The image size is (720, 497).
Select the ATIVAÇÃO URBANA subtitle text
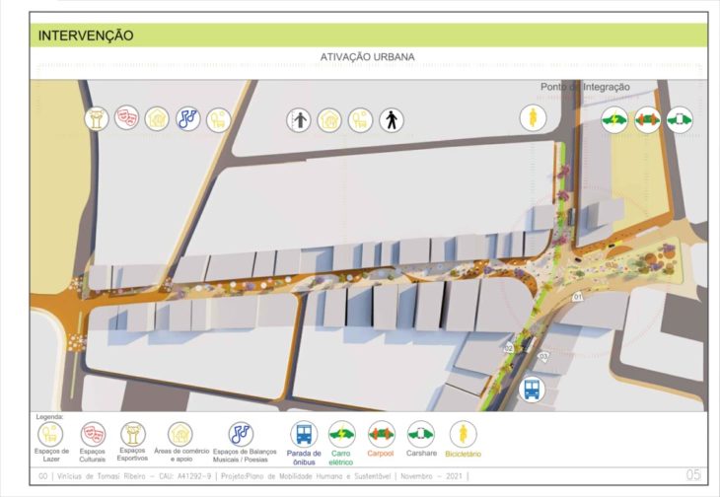pos(368,57)
